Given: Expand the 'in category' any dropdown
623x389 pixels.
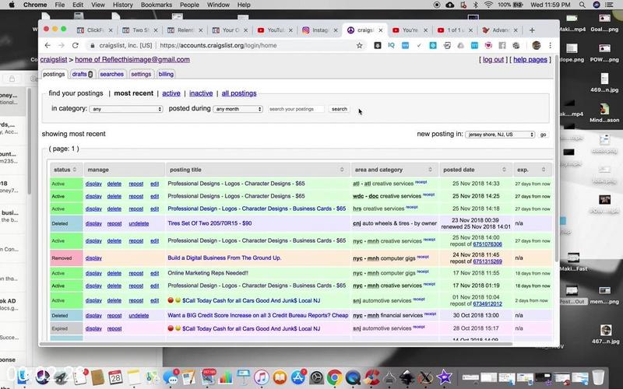Looking at the screenshot, I should (126, 109).
